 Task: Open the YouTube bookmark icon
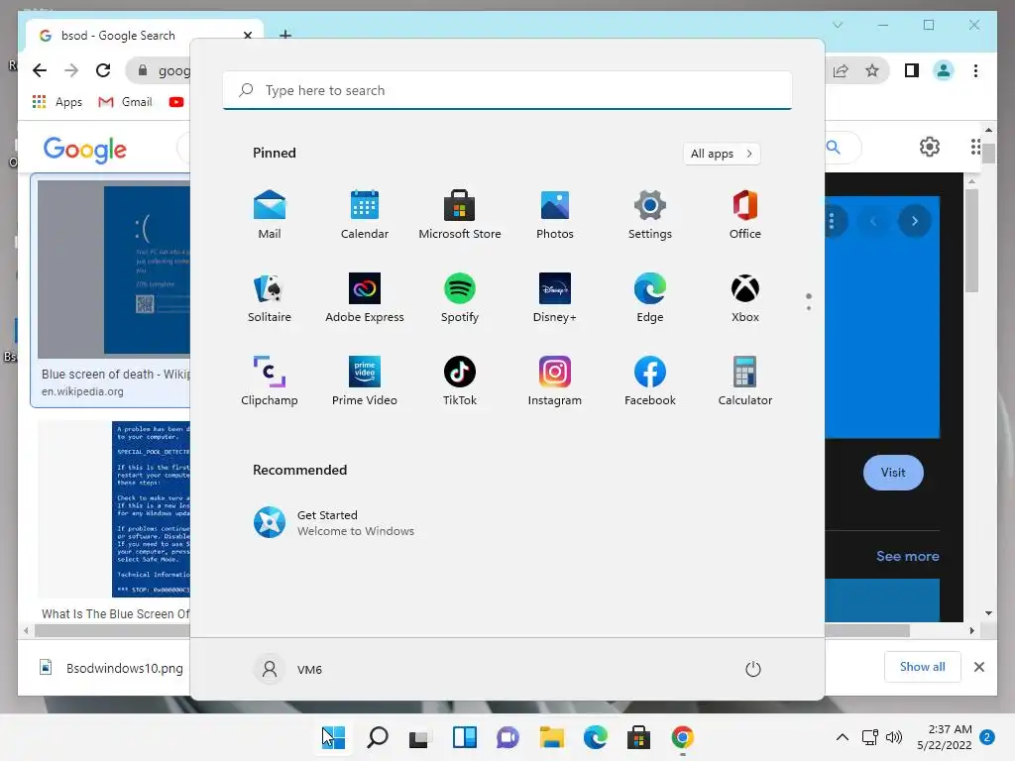[176, 102]
